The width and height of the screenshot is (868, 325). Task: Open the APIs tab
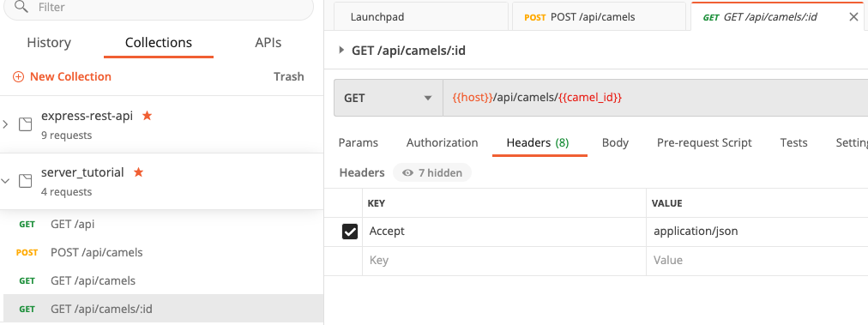(268, 43)
